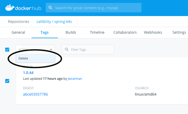Open the Timeline tab
The image size is (188, 114).
pyautogui.click(x=97, y=32)
